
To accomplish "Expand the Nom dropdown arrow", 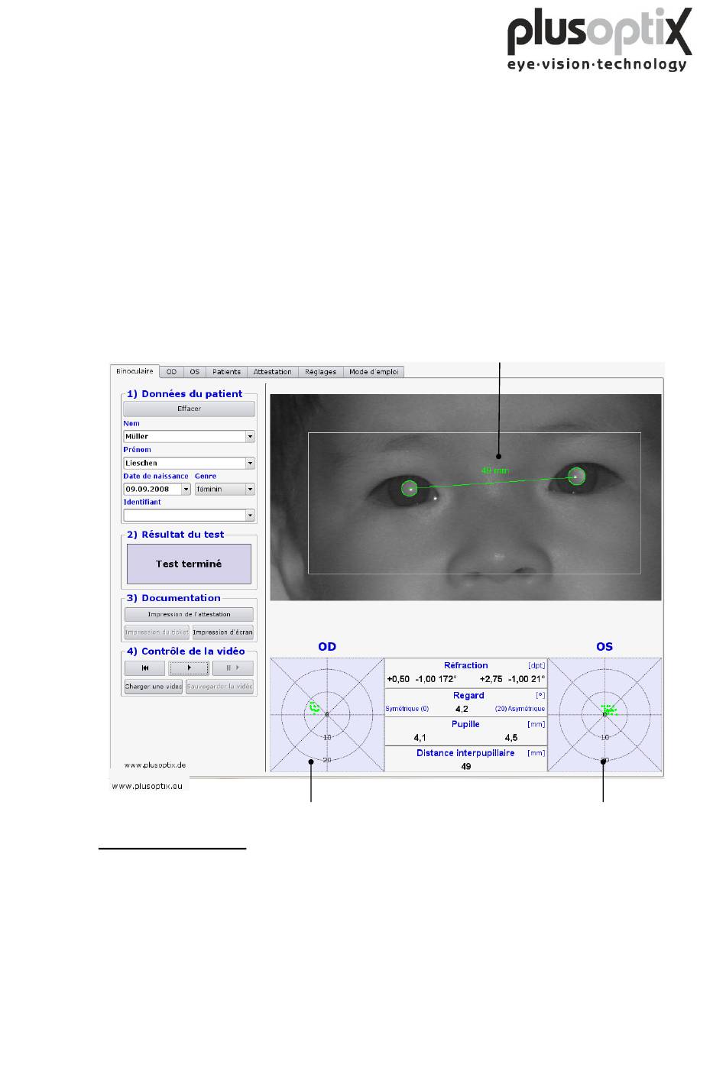I will [250, 437].
